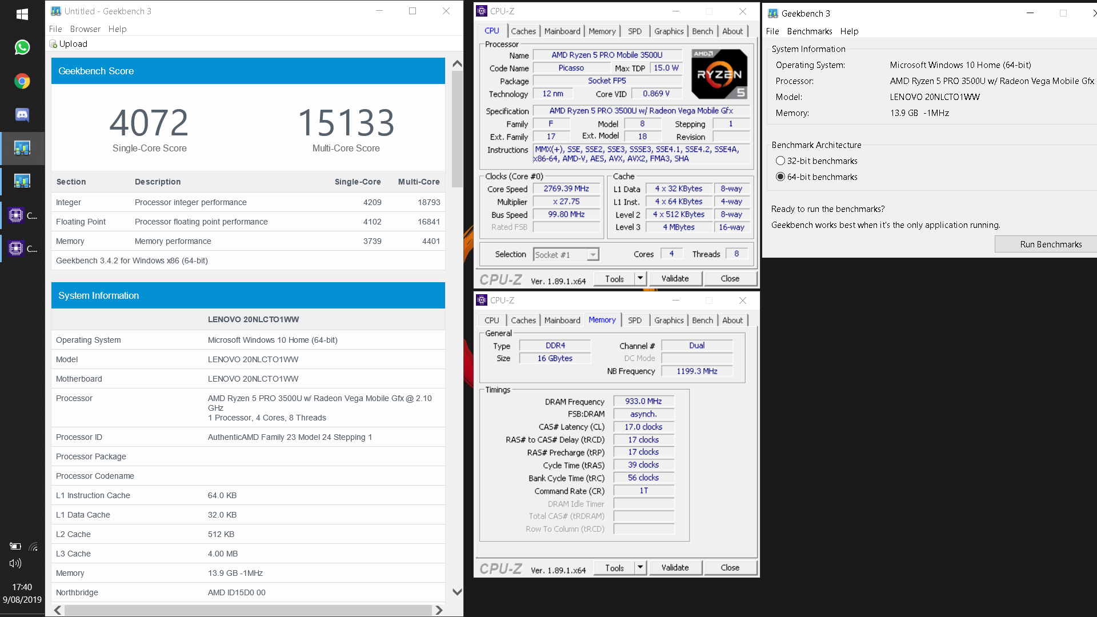This screenshot has width=1097, height=617.
Task: Expand the Tools dropdown arrow in the lower CPU-Z window
Action: [x=640, y=568]
